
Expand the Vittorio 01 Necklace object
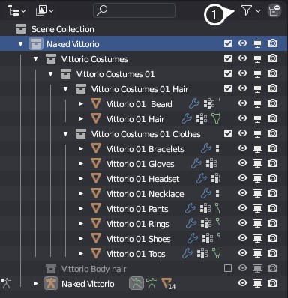coord(80,193)
